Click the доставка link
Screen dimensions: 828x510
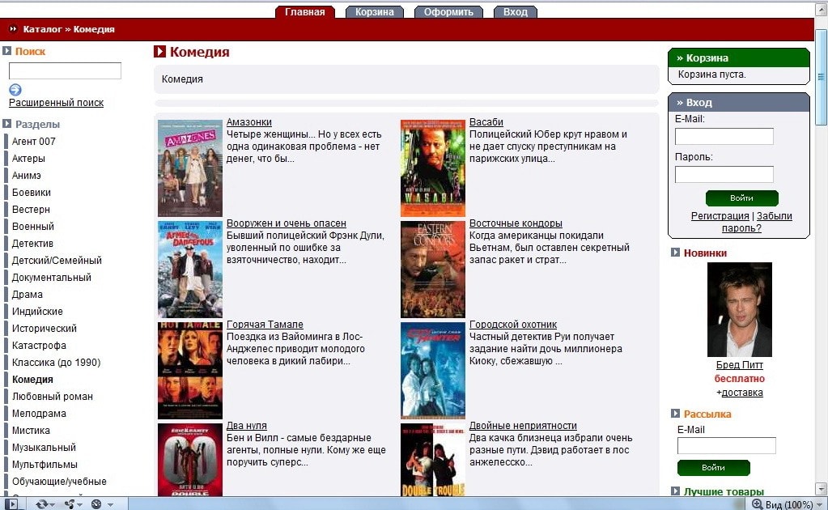742,393
